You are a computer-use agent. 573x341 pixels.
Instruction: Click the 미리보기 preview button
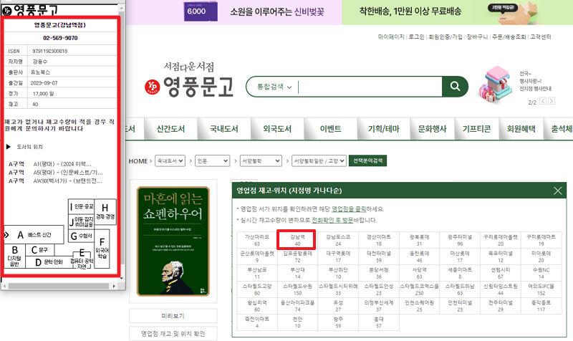(x=173, y=316)
